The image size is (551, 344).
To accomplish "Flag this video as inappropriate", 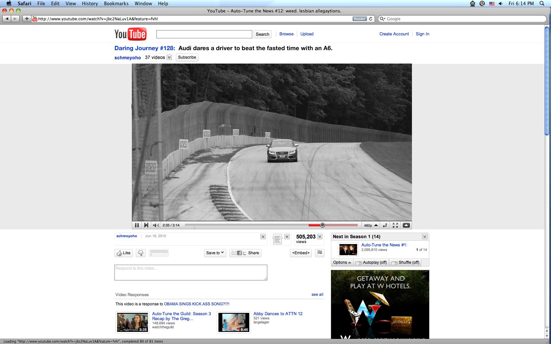I will click(x=319, y=253).
